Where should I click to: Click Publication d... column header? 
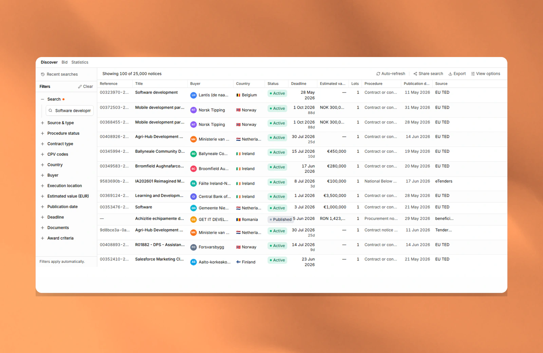tap(416, 84)
